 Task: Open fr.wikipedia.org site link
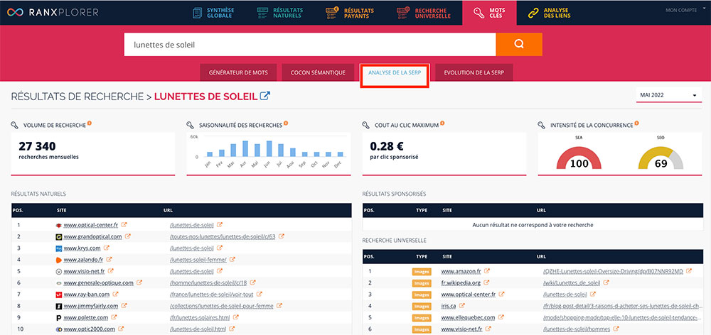461,283
